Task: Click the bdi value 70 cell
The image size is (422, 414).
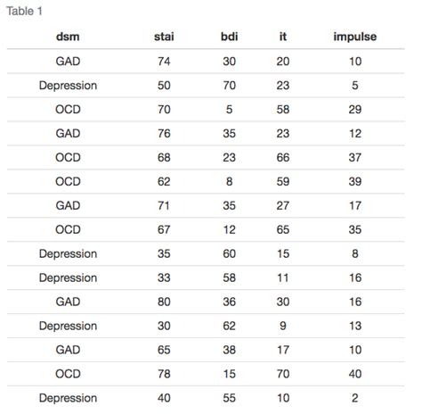Action: click(x=229, y=86)
